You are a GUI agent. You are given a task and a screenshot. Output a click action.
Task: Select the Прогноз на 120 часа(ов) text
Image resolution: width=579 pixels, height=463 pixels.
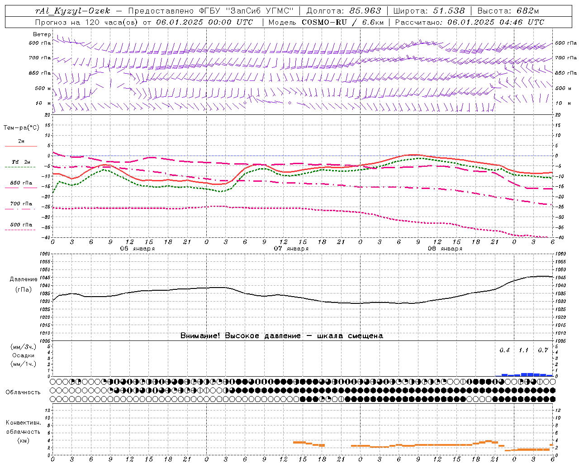(x=87, y=22)
